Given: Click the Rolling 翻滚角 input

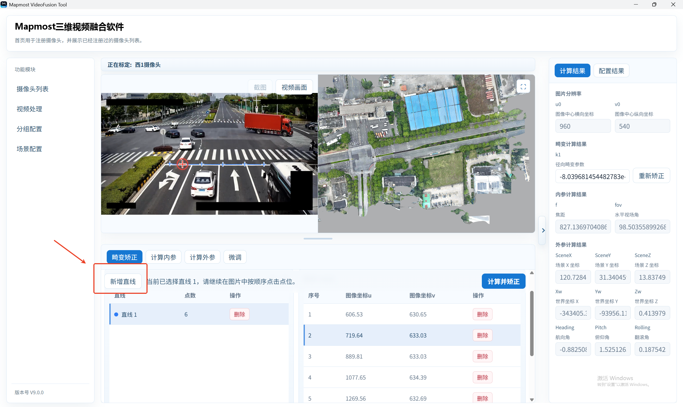Looking at the screenshot, I should pos(652,349).
